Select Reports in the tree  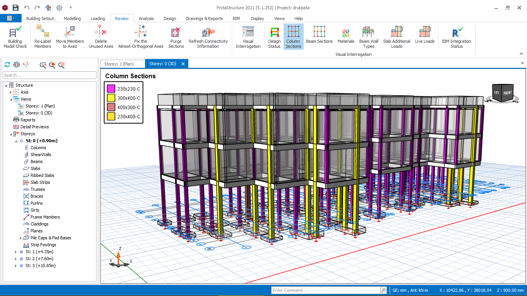(x=28, y=120)
